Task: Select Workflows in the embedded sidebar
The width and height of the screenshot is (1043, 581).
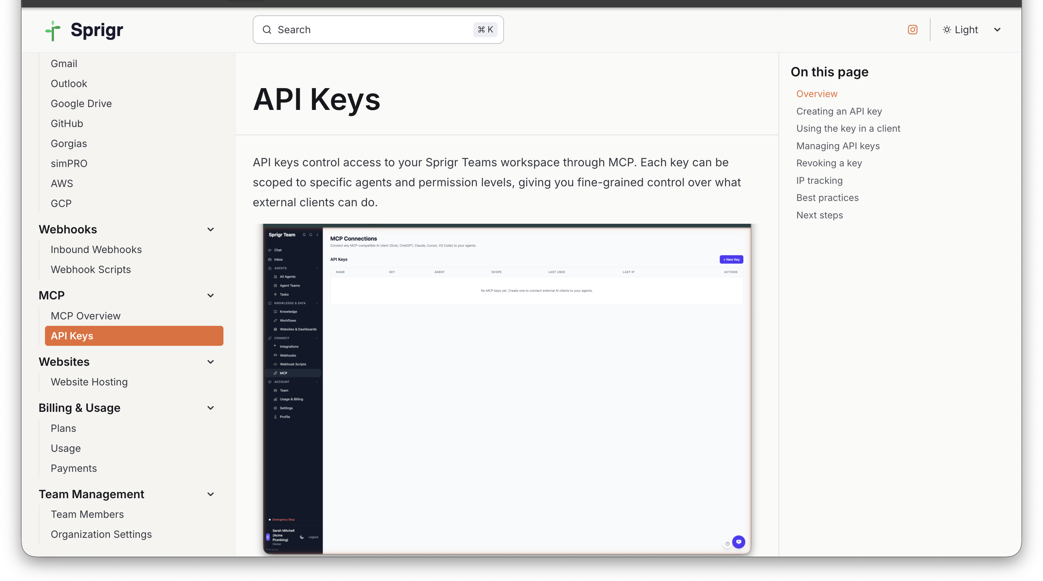Action: coord(288,321)
